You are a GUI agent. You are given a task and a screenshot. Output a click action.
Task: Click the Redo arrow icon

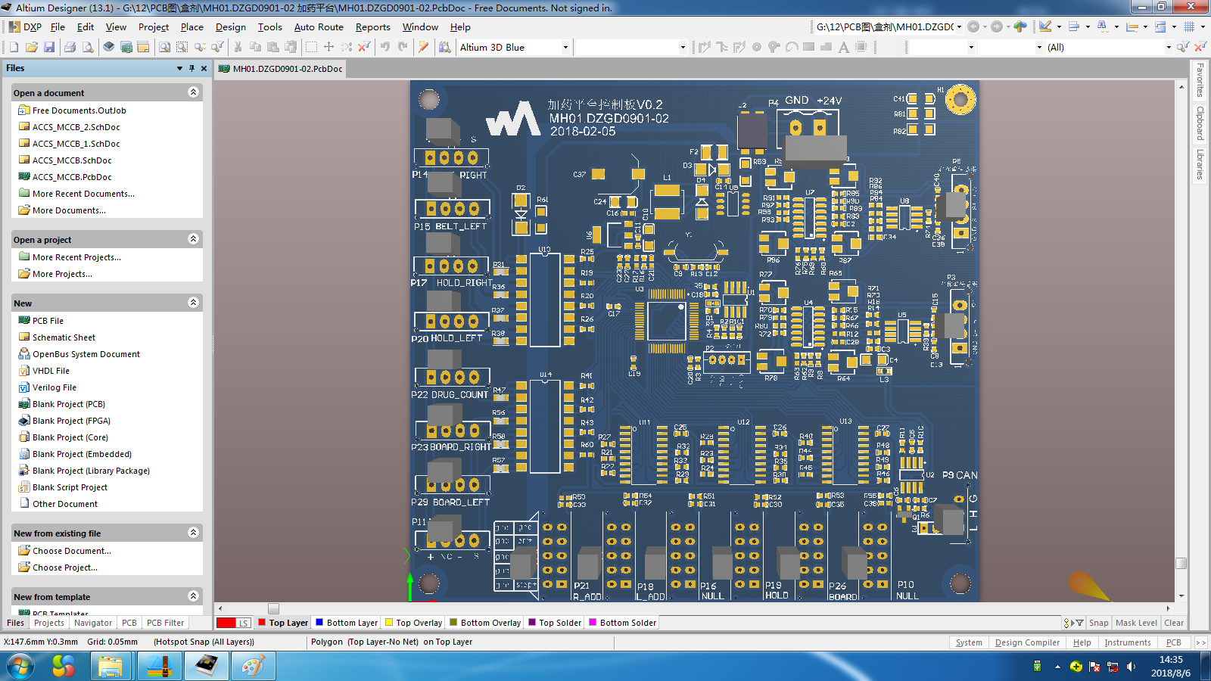coord(403,47)
